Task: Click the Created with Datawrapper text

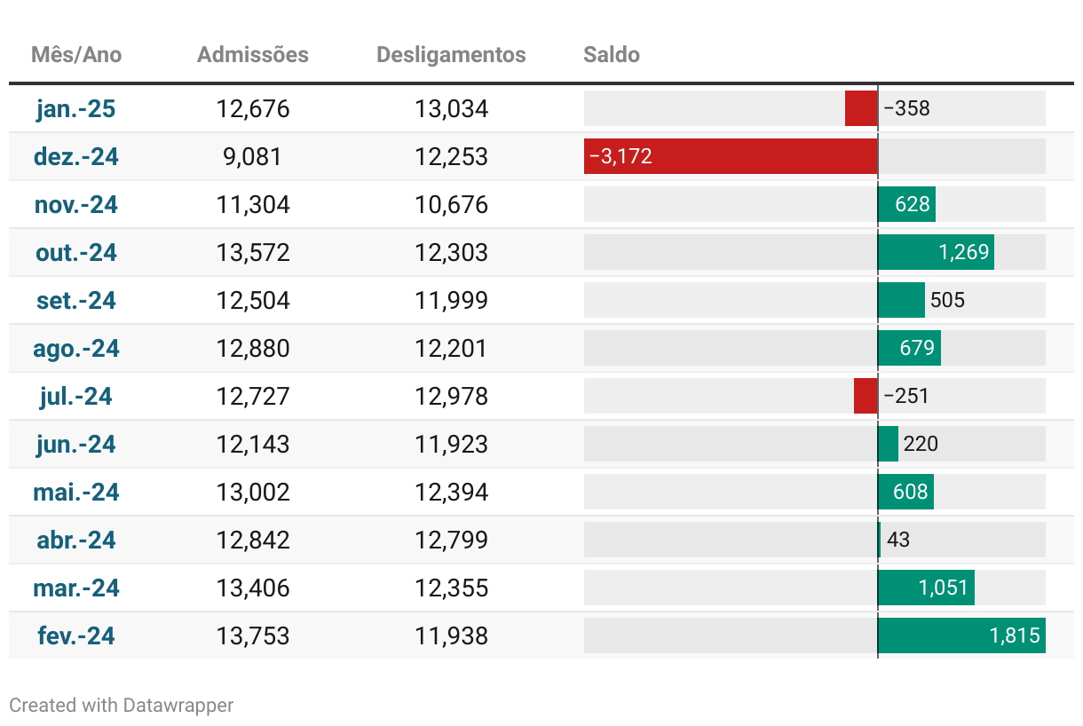Action: tap(122, 706)
